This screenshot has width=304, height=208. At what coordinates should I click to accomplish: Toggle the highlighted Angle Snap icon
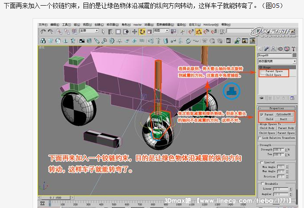(x=198, y=32)
